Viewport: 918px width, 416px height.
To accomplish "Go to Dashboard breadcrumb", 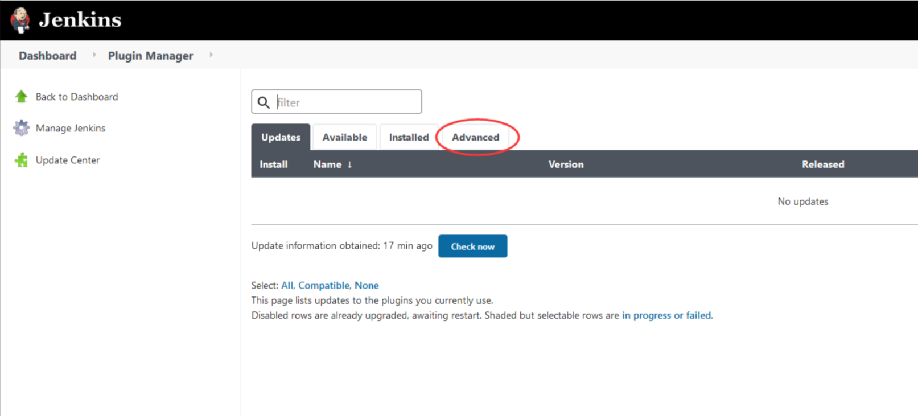I will pos(48,56).
